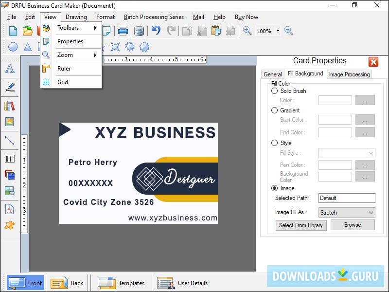This screenshot has height=292, width=389.
Task: Select the Style radio button
Action: (274, 143)
